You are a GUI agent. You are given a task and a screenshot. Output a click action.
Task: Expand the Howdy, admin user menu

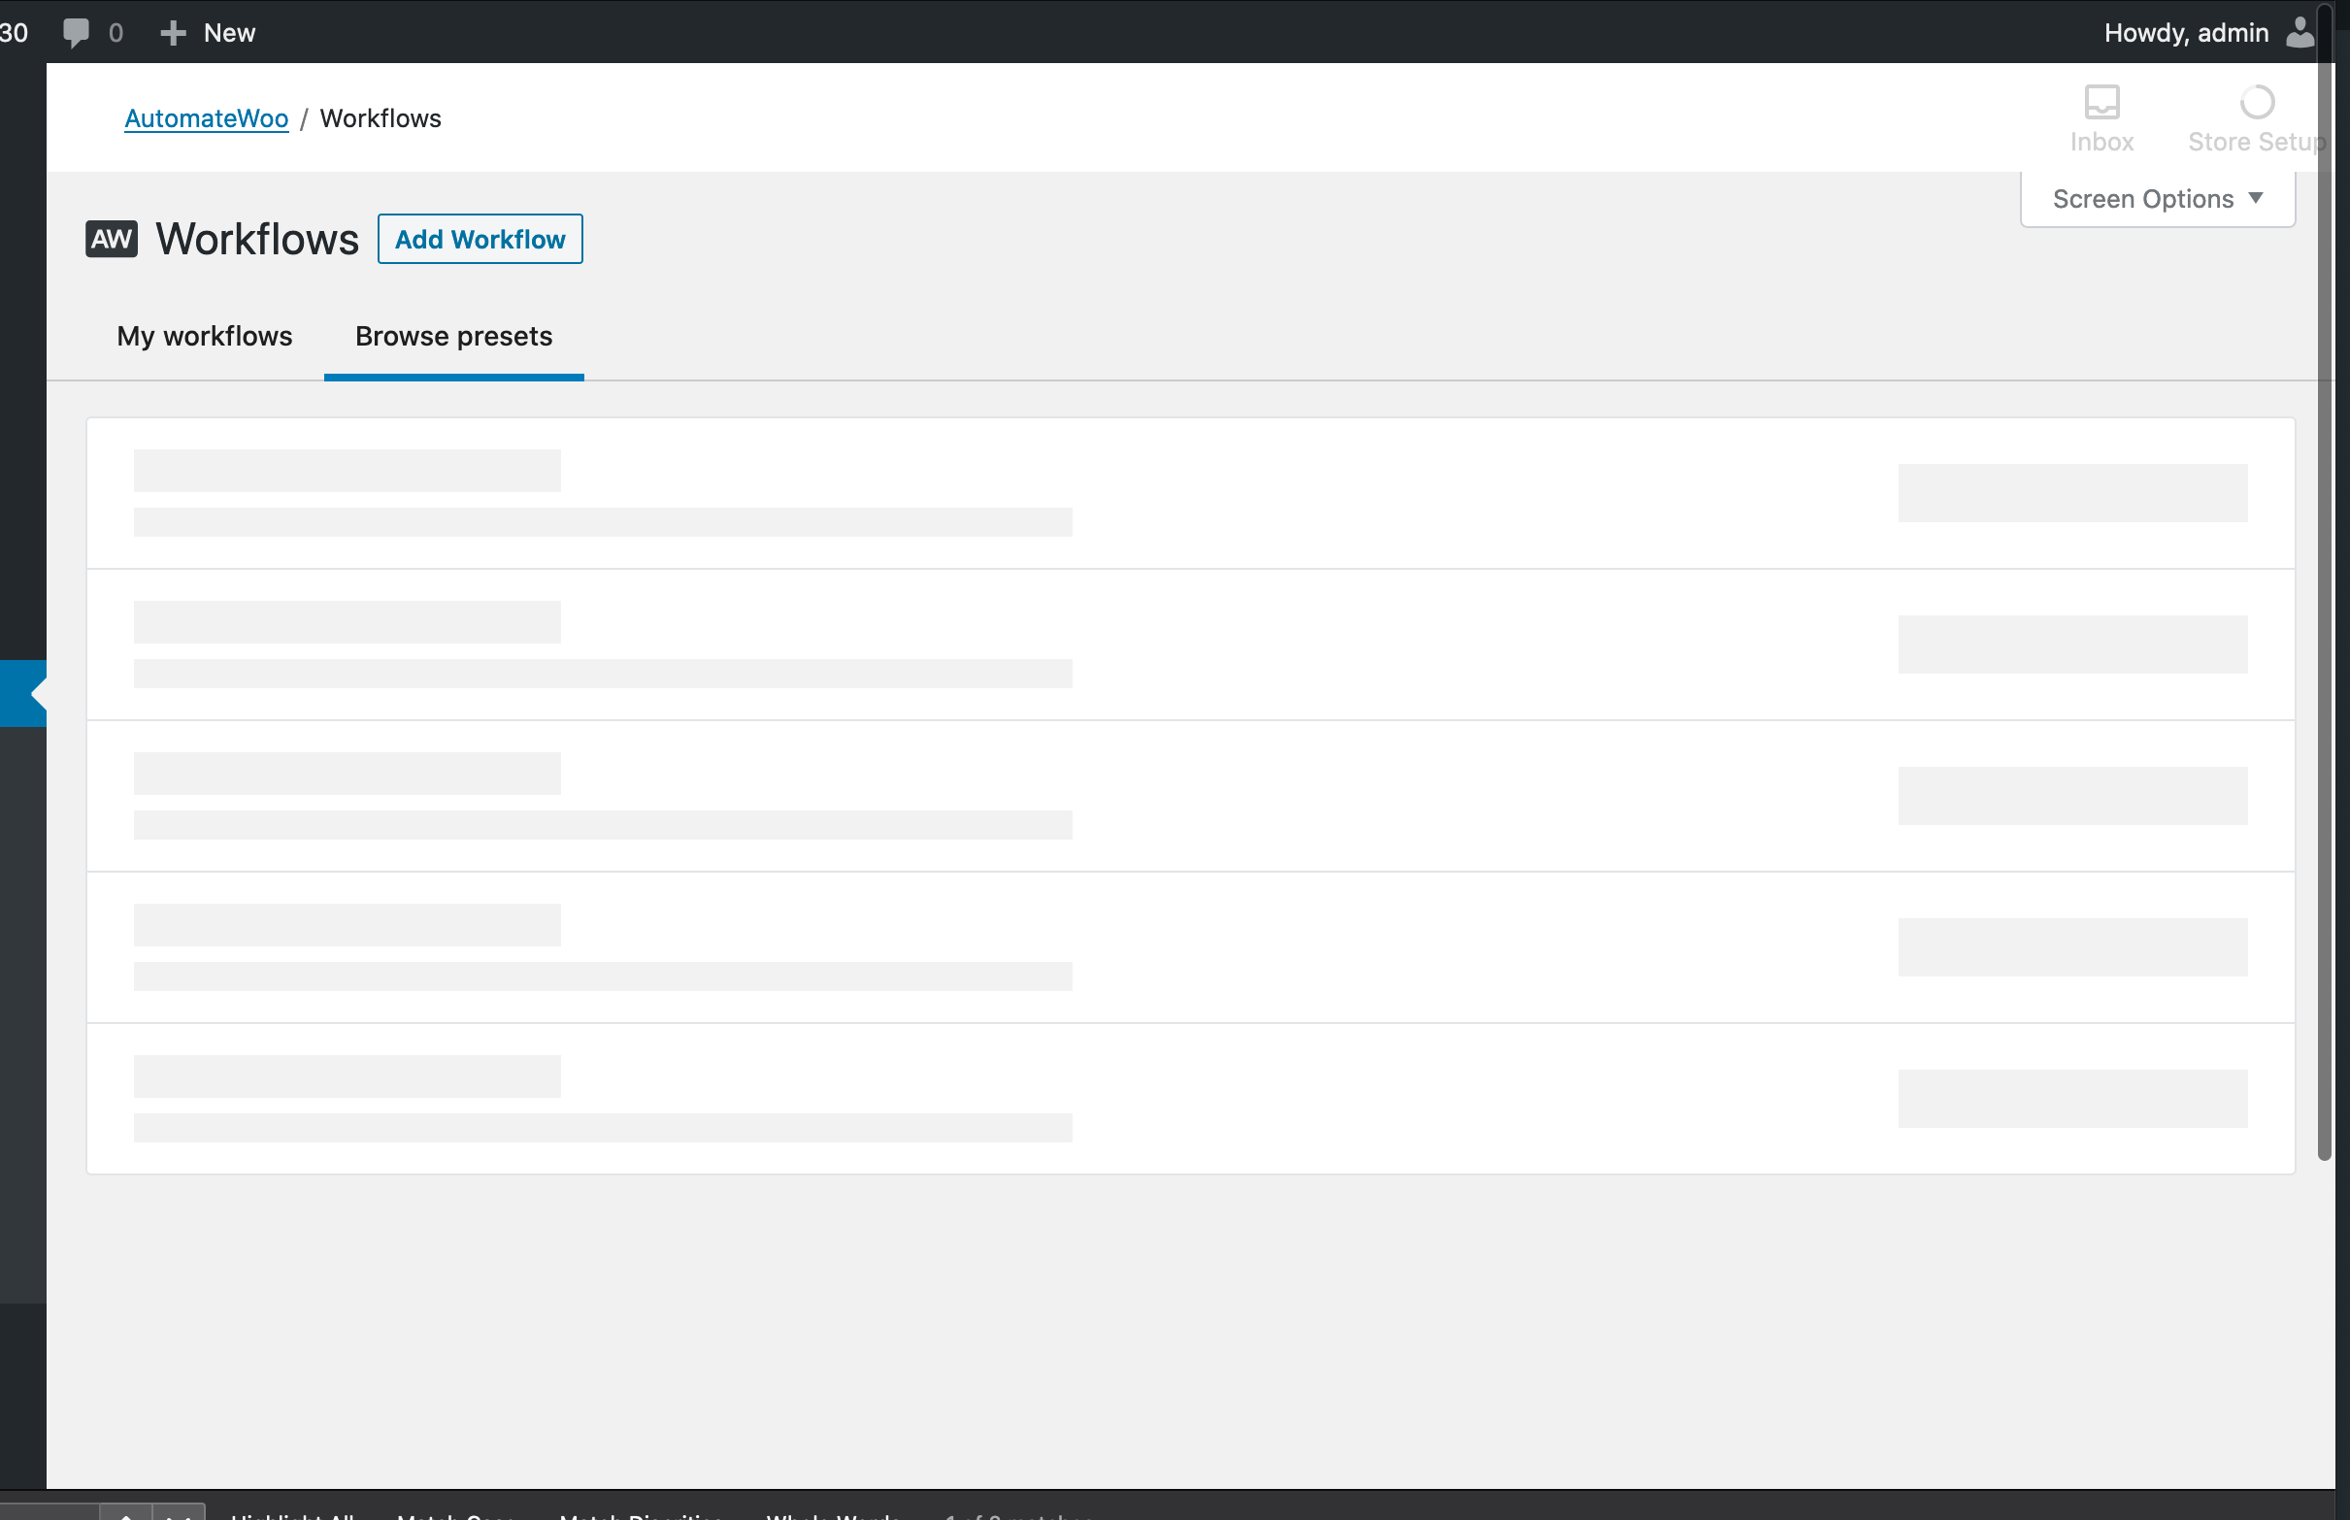point(2187,32)
